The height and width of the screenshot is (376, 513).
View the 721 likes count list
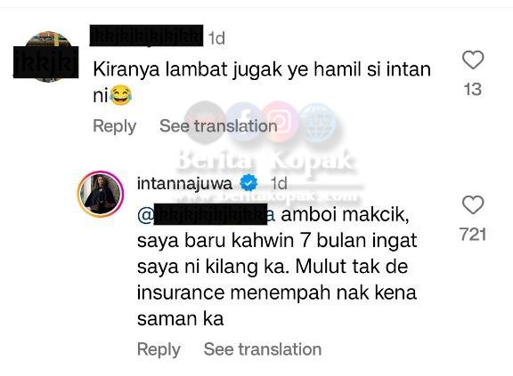pyautogui.click(x=472, y=235)
